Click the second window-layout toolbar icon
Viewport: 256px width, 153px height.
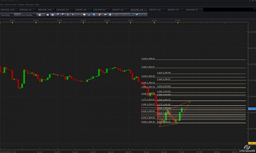(52, 15)
